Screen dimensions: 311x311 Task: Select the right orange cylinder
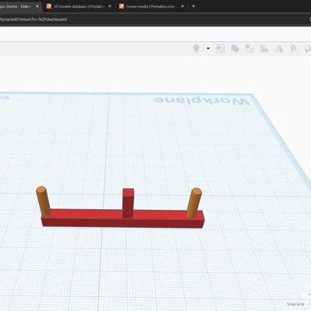tap(194, 203)
